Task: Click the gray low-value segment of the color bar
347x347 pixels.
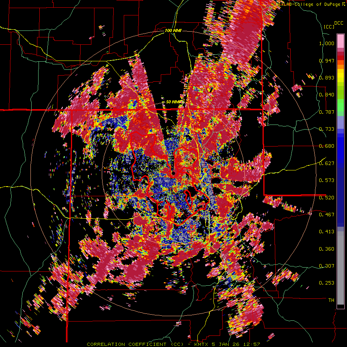Action: pos(340,268)
